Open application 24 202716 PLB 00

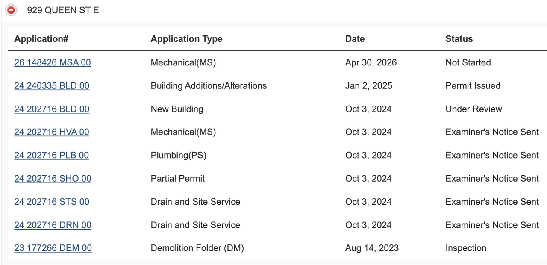[52, 155]
